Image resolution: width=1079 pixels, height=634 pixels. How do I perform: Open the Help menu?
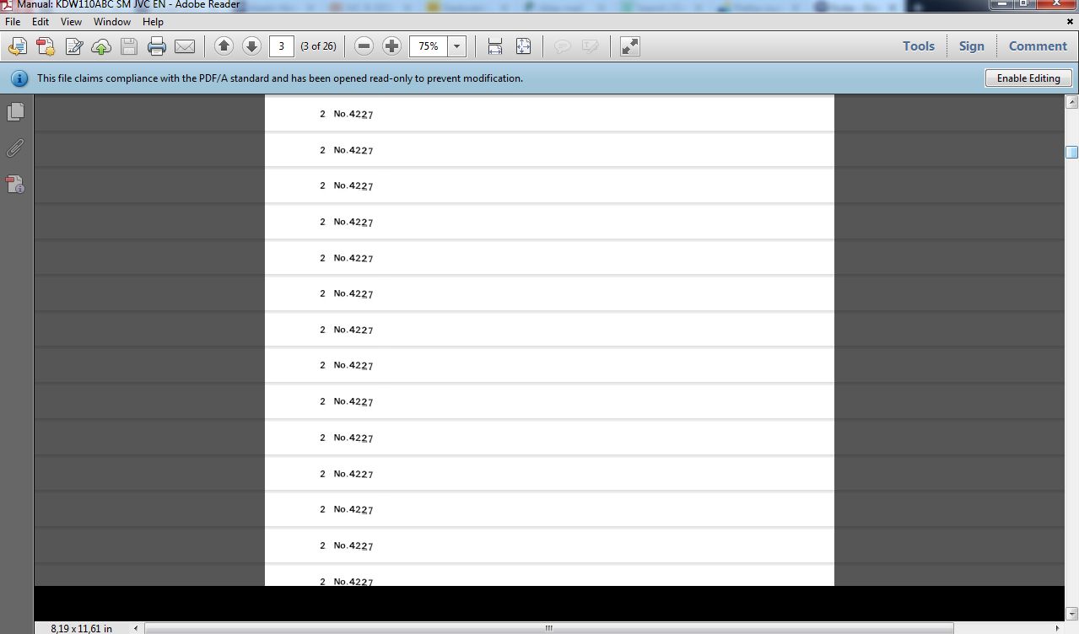[x=153, y=22]
